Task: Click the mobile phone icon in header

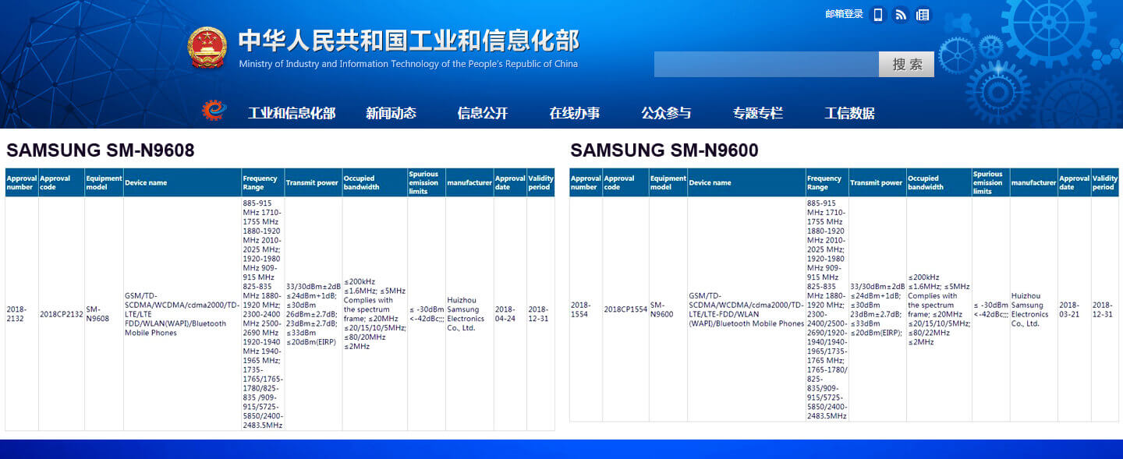Action: pos(878,15)
